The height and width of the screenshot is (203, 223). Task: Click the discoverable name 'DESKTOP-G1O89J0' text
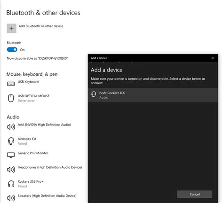[53, 58]
